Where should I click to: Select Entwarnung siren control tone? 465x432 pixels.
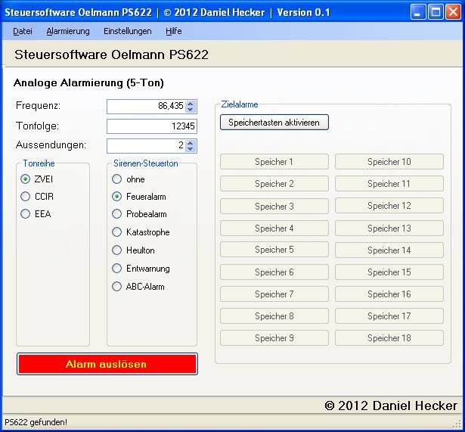coord(117,269)
